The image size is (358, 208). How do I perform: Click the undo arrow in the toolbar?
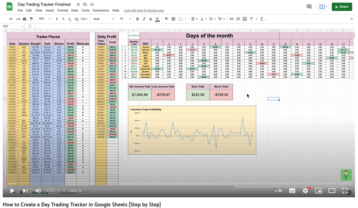(11, 19)
